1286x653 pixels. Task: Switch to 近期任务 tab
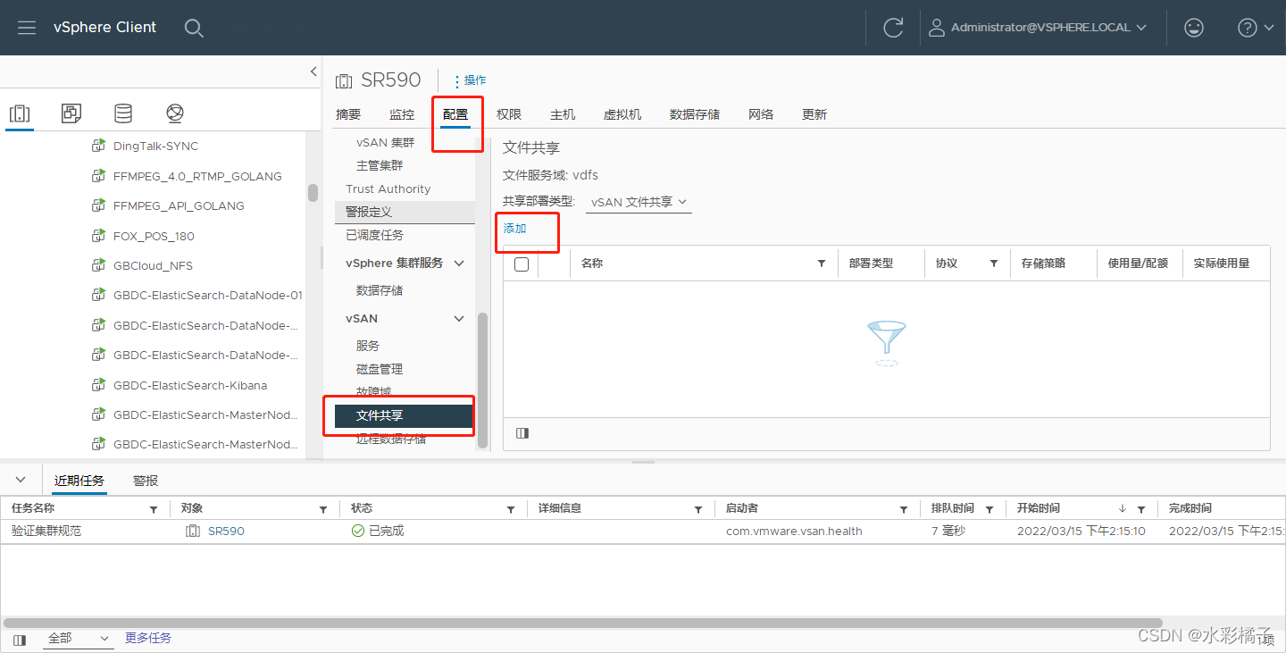pos(79,481)
